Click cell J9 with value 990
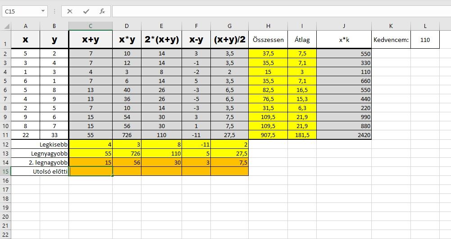 point(344,117)
